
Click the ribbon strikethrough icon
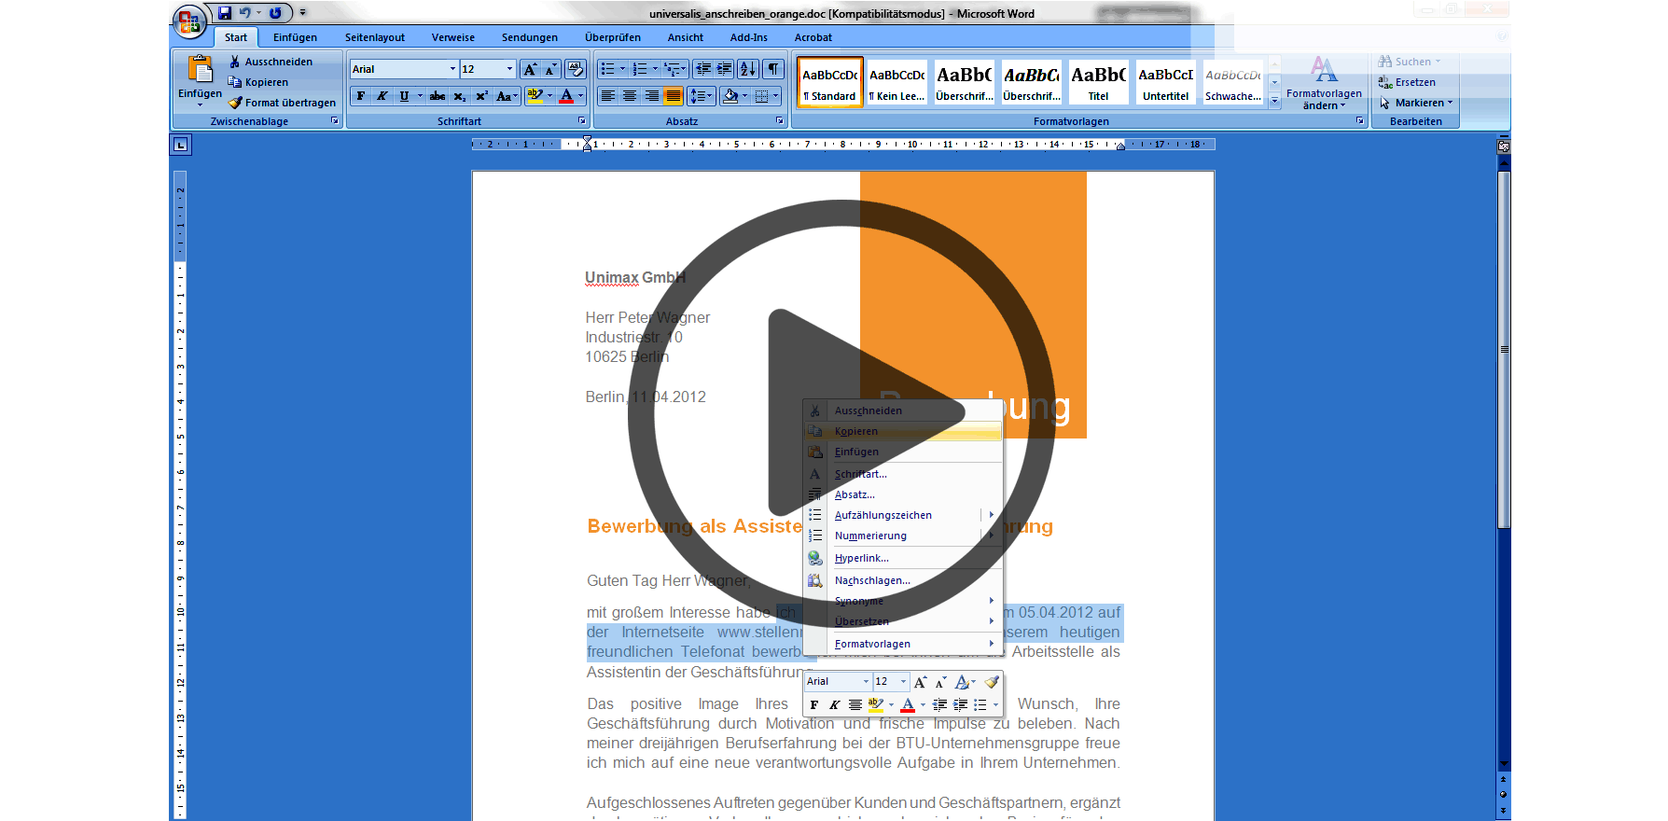(x=437, y=96)
